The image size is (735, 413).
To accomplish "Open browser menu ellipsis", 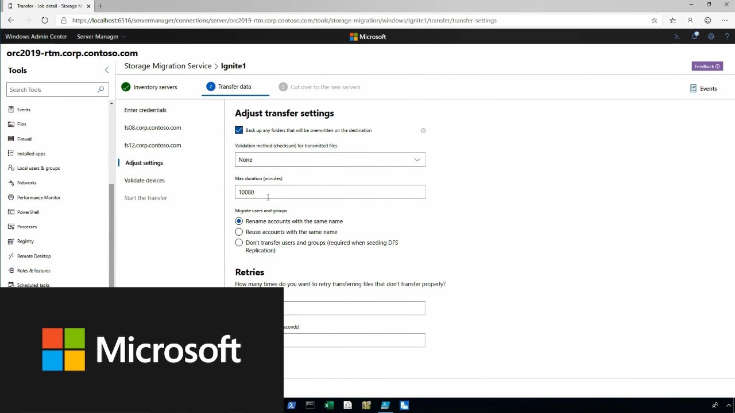I will 725,20.
